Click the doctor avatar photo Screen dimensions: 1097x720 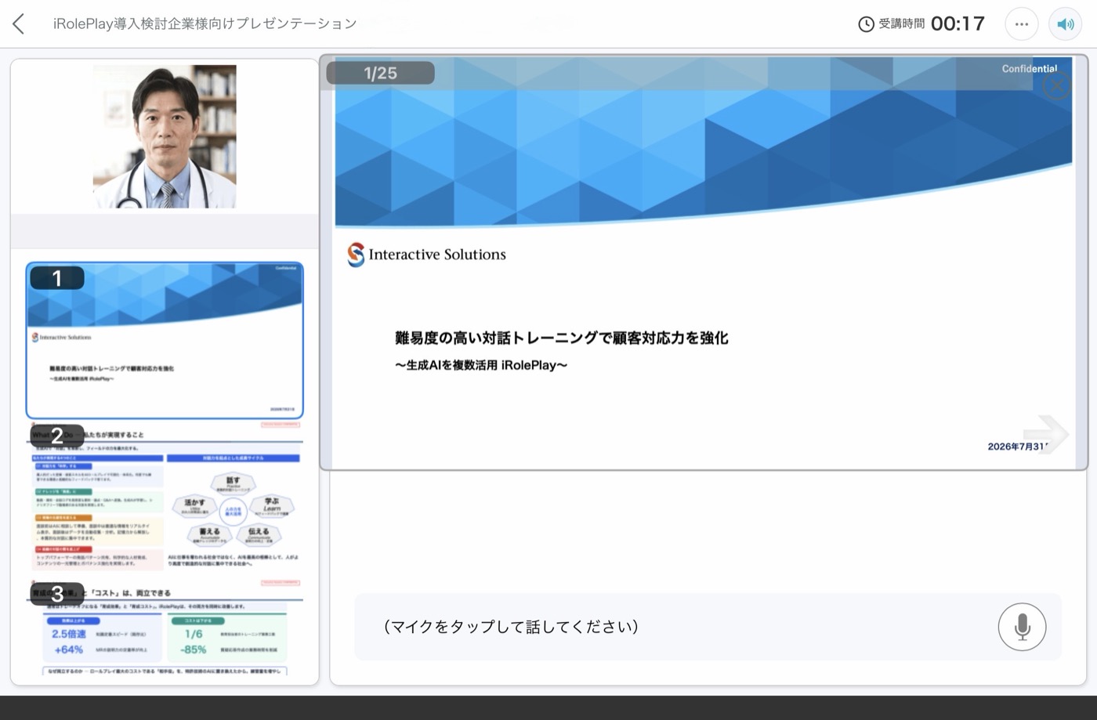pyautogui.click(x=165, y=136)
